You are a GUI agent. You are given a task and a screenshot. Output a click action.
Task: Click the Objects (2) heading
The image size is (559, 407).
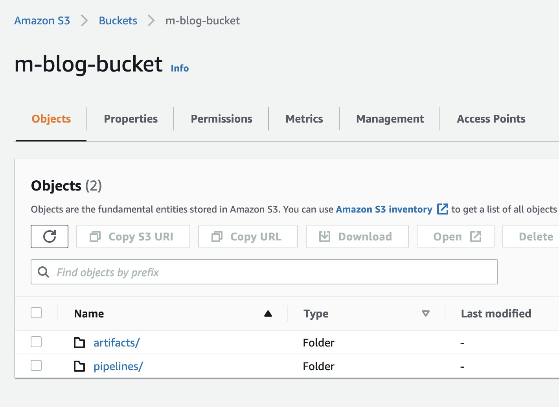(x=66, y=185)
